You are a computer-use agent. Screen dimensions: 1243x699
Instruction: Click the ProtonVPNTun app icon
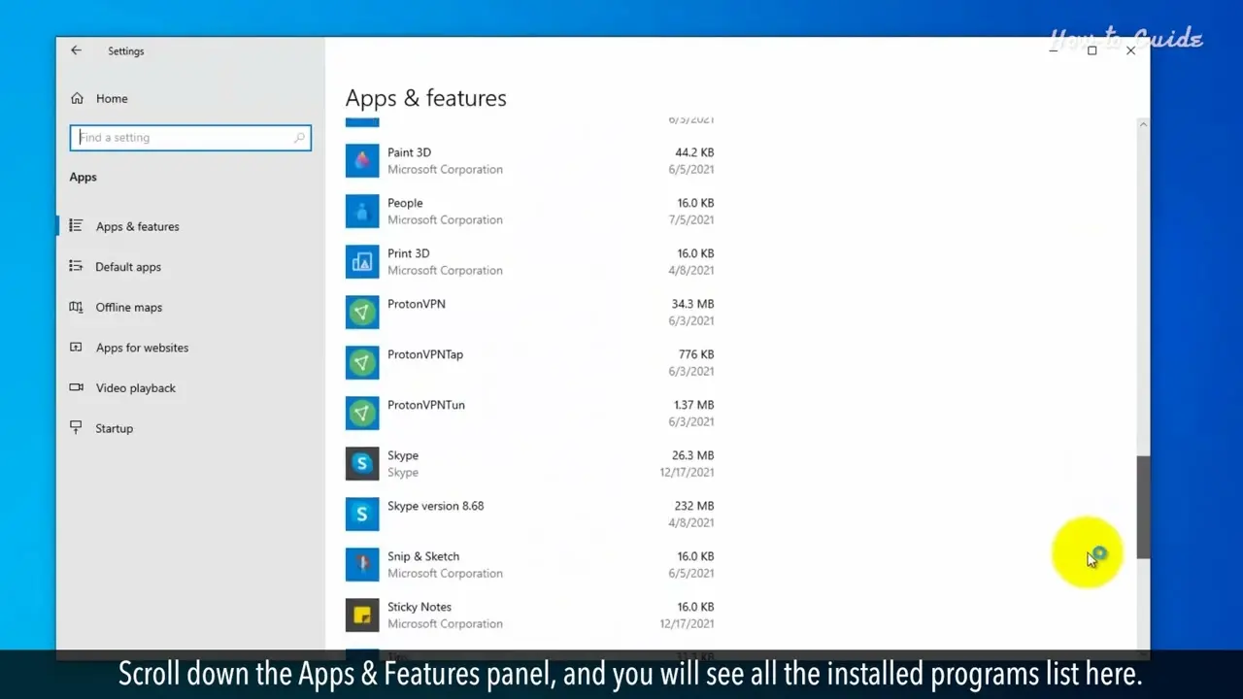(x=362, y=413)
